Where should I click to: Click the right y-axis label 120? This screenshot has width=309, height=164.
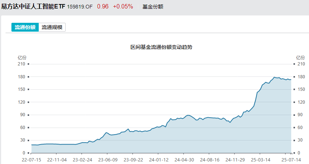pos(301,102)
